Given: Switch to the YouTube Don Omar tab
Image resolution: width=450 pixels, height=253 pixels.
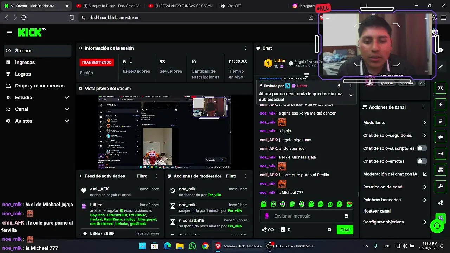Looking at the screenshot, I should coord(109,6).
